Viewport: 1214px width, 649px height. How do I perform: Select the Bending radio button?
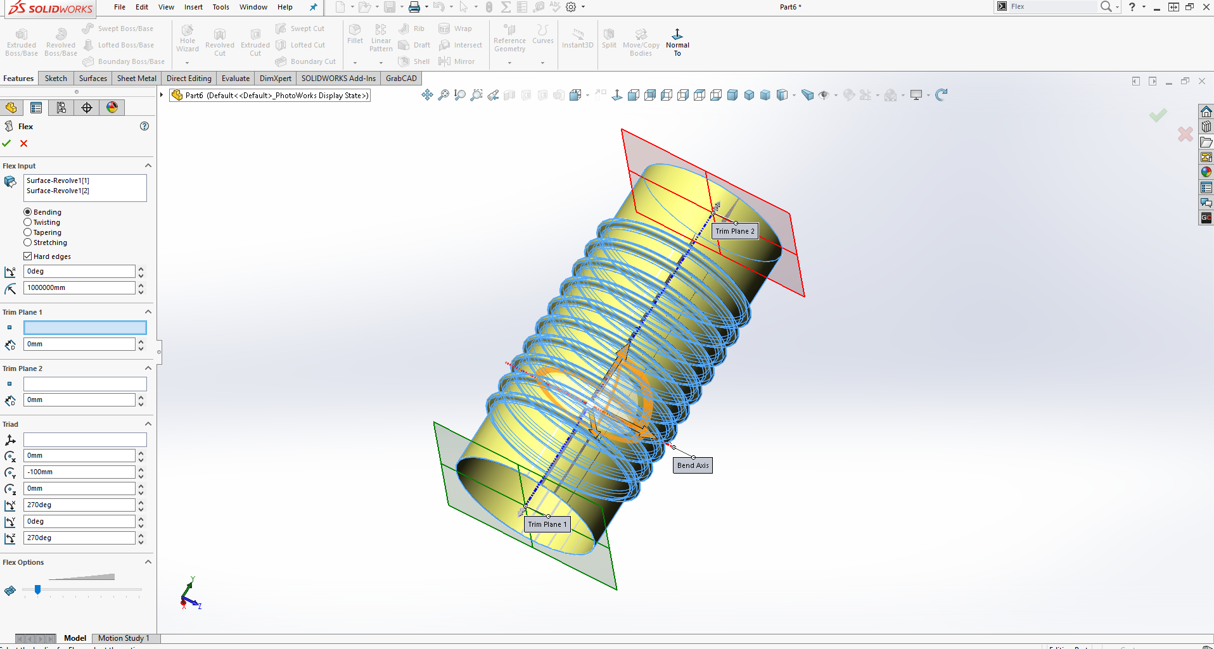point(28,212)
